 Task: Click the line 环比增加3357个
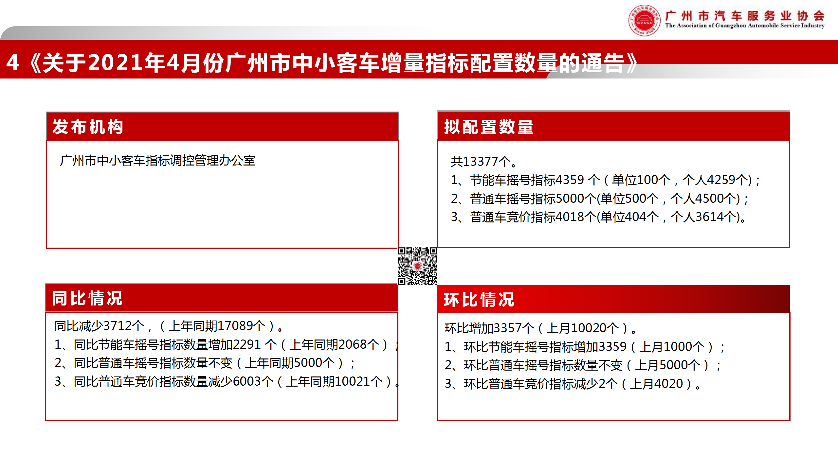(x=541, y=328)
